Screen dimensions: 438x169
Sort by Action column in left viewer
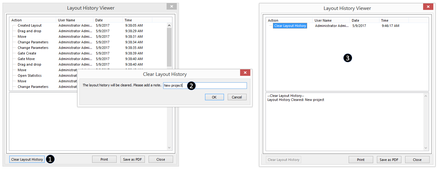[33, 20]
